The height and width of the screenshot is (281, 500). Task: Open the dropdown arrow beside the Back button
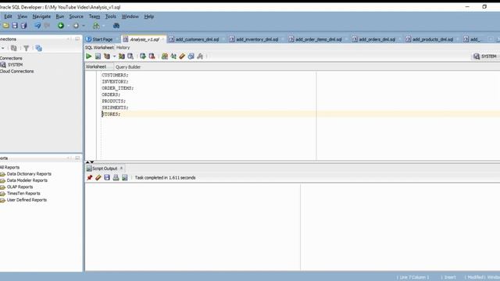[68, 26]
